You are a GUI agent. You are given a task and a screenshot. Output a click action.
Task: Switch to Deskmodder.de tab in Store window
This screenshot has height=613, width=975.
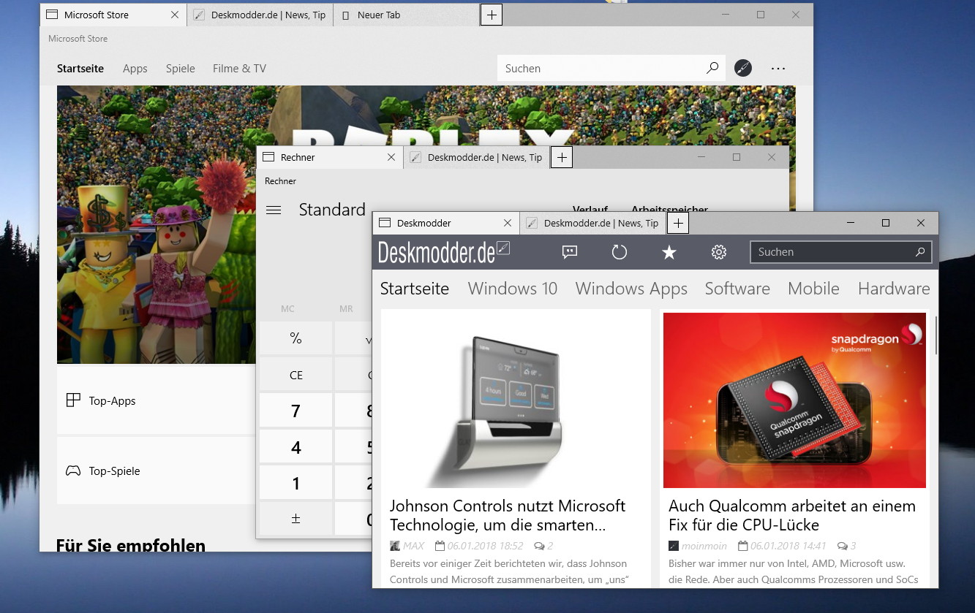point(260,15)
